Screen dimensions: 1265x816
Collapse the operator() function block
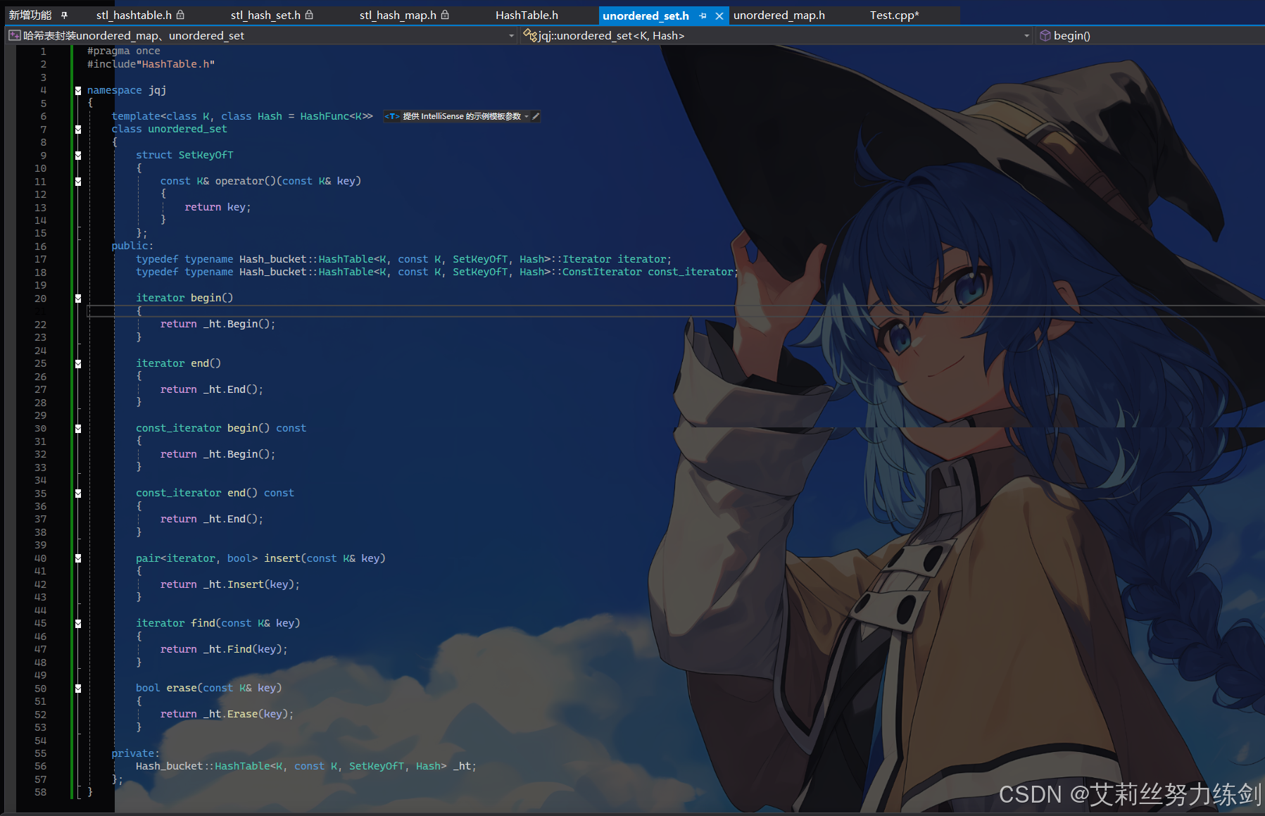coord(78,182)
